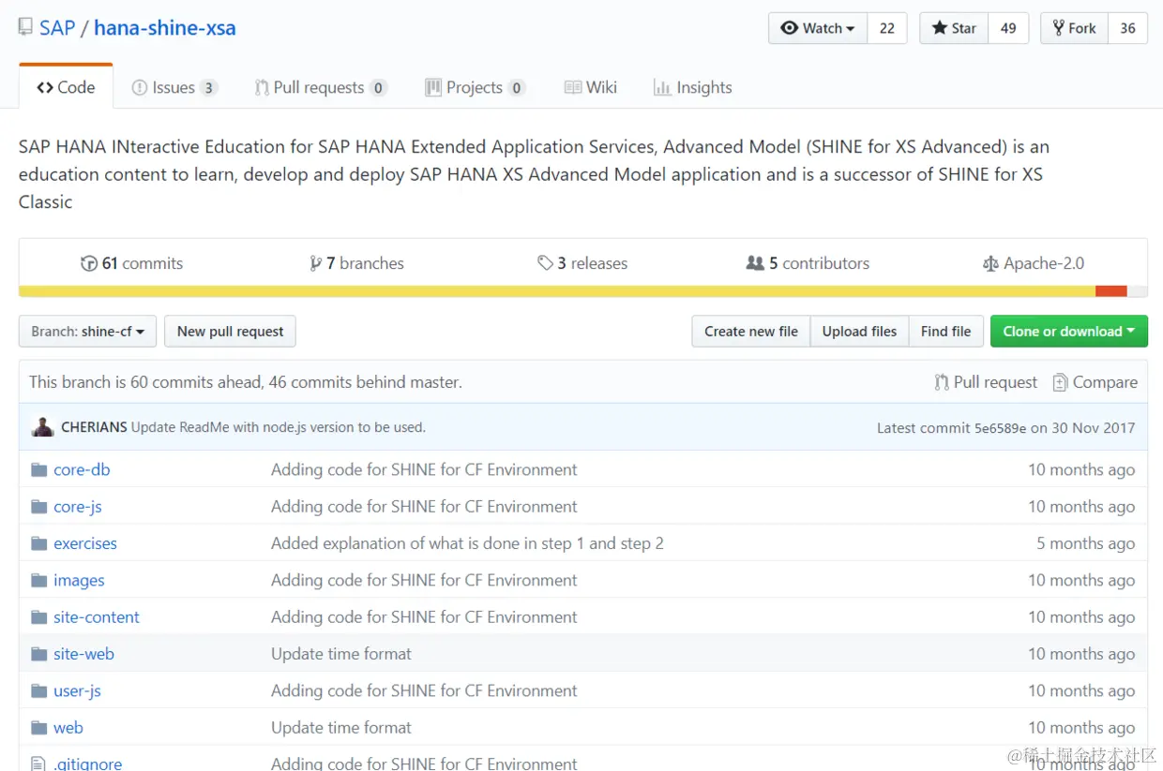This screenshot has height=771, width=1163.
Task: Open the web folder name
Action: [x=68, y=728]
